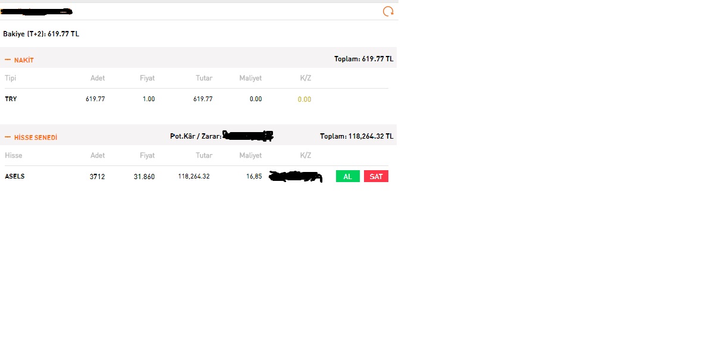Click Fiyat header in stock table
728x360 pixels.
click(147, 155)
